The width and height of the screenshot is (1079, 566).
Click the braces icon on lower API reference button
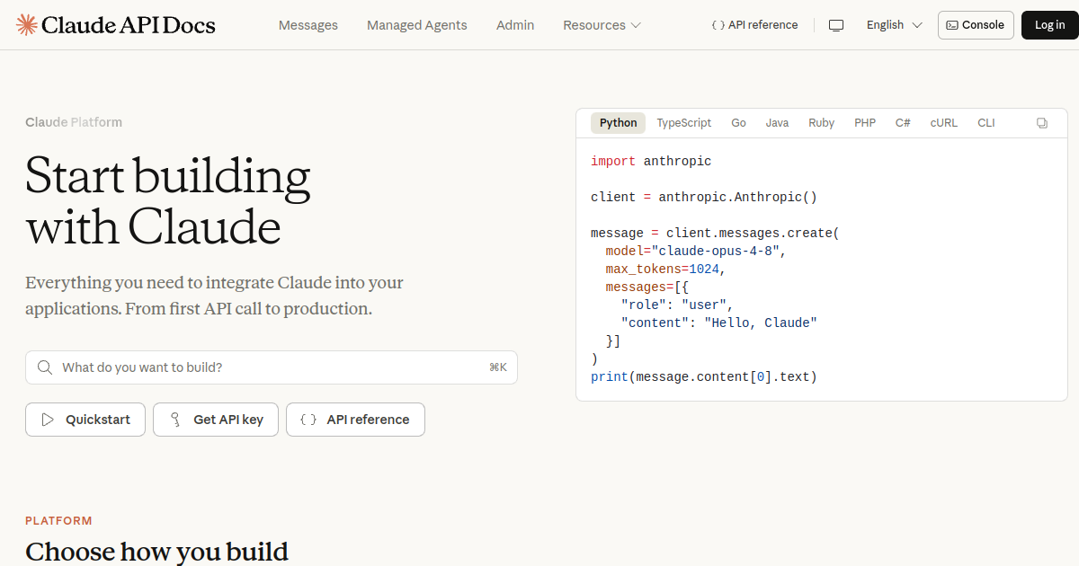[308, 420]
